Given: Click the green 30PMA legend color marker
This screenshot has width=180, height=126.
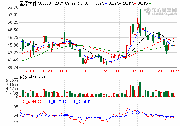Looking at the screenshot, I should 150,4.
